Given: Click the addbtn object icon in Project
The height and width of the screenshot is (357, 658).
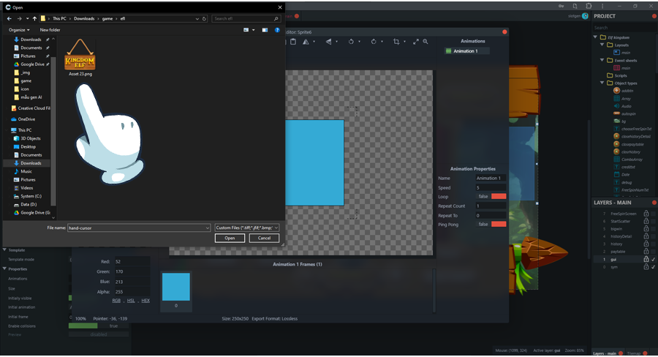Looking at the screenshot, I should click(x=616, y=91).
